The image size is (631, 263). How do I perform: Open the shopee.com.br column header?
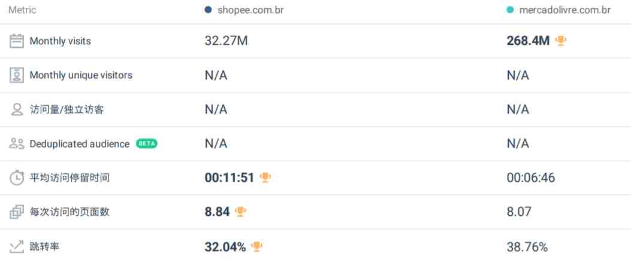[250, 10]
